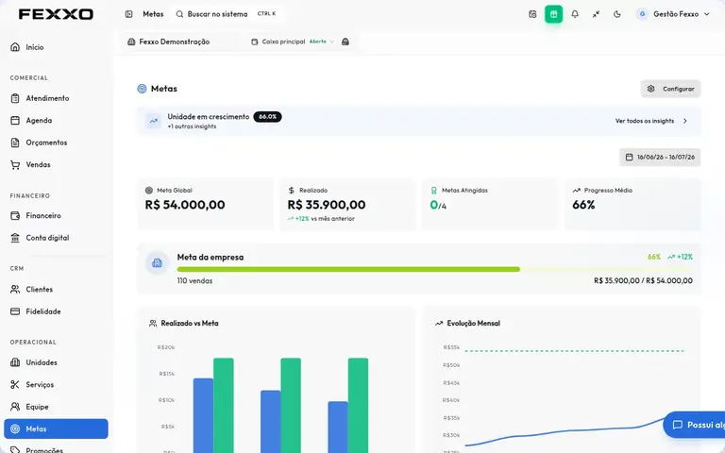Click the Evolução Mensal chart title
This screenshot has height=453, width=725.
click(x=474, y=323)
